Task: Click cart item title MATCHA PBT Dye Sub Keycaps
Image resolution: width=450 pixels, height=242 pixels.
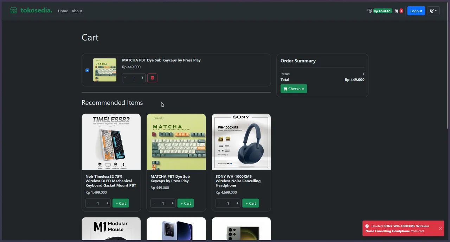Action: [x=161, y=60]
